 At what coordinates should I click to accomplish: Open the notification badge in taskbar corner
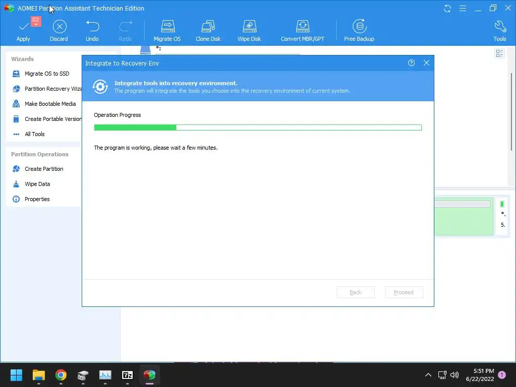[502, 375]
